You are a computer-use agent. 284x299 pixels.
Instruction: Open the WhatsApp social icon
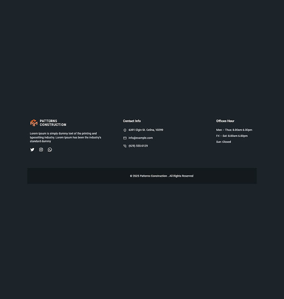pos(50,149)
